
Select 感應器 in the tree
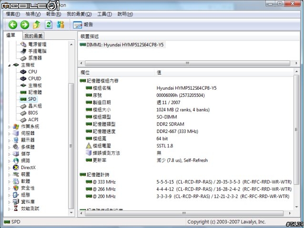pos(31,58)
